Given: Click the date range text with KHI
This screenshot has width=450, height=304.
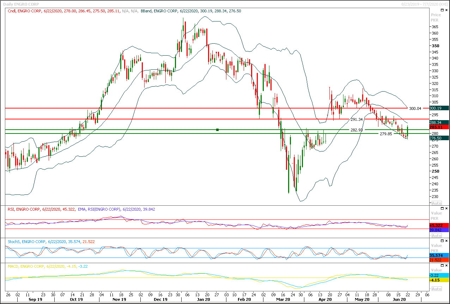Looking at the screenshot, I should (425, 4).
